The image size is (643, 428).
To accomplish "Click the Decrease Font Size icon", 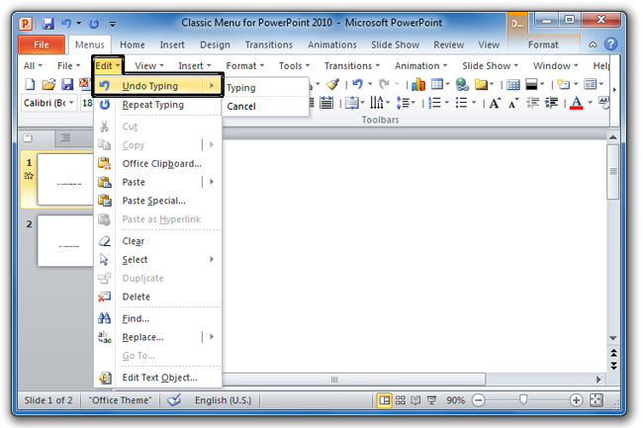I will (x=513, y=103).
